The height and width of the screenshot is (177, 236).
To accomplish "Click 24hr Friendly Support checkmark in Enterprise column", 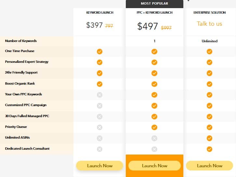I will click(209, 73).
